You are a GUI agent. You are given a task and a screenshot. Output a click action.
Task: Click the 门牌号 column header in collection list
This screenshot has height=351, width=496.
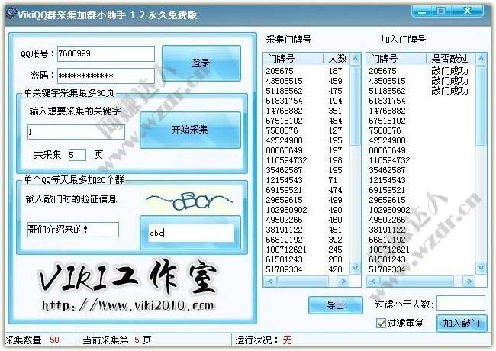pyautogui.click(x=293, y=59)
